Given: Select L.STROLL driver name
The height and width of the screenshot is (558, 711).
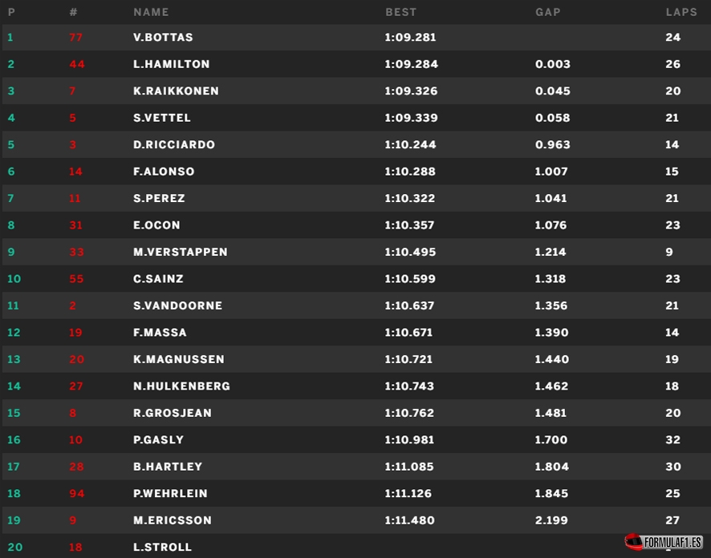Looking at the screenshot, I should (162, 547).
